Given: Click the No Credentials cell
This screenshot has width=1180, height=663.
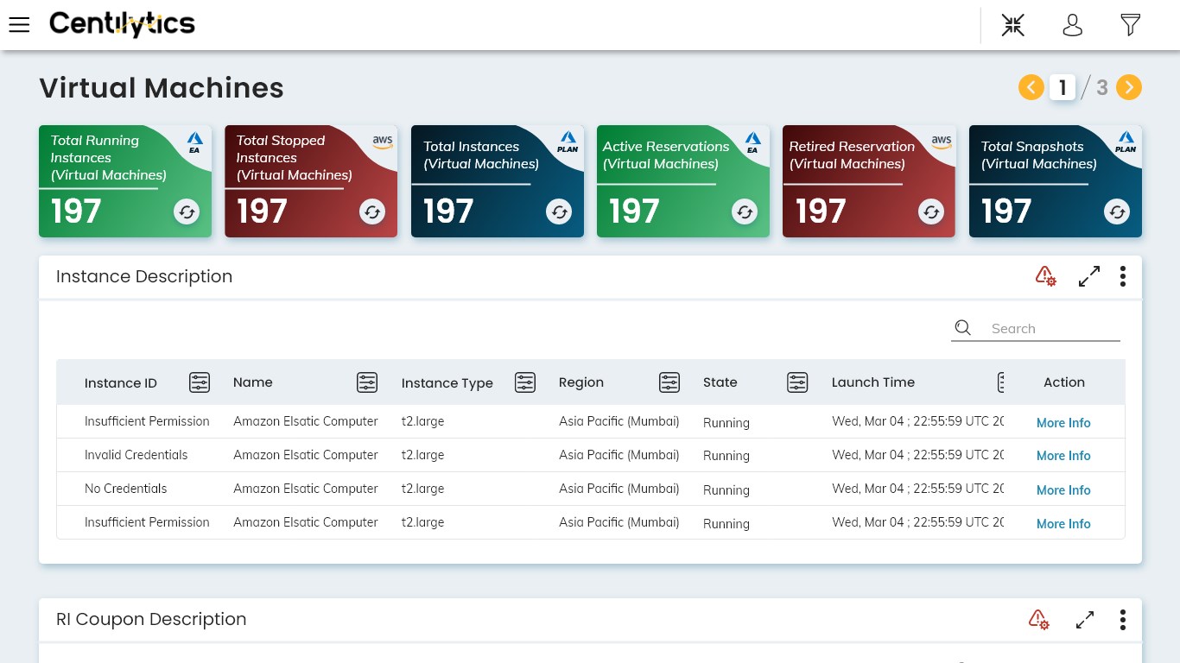Looking at the screenshot, I should click(126, 489).
